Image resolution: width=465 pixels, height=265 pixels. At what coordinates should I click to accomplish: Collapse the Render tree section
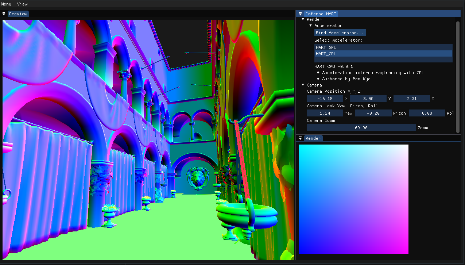(x=303, y=19)
